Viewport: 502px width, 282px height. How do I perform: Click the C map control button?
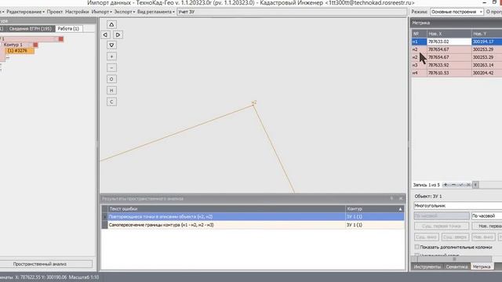point(111,102)
